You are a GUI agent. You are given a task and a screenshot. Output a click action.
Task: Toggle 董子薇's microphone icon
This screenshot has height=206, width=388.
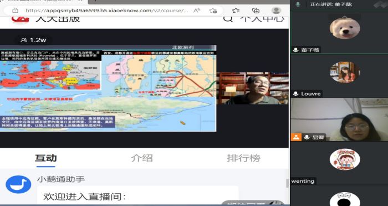(295, 50)
